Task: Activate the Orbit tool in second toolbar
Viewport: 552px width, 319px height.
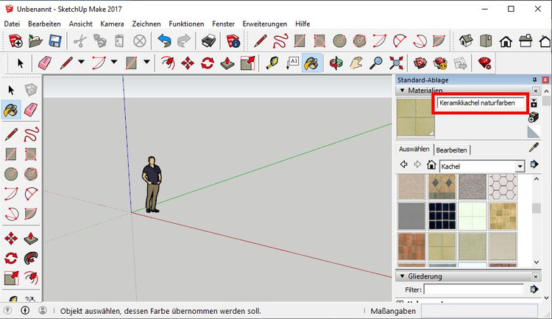Action: click(336, 63)
